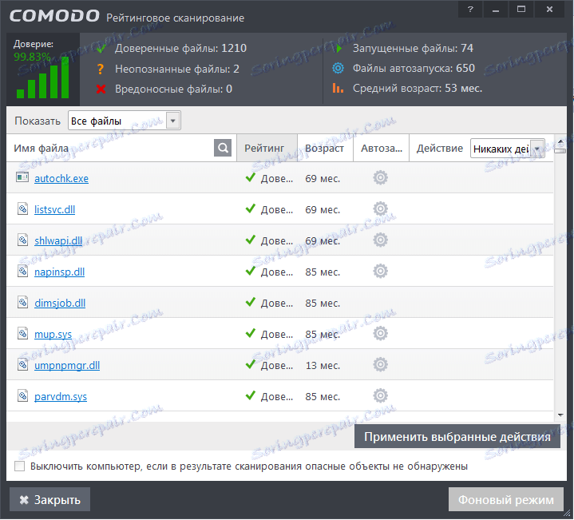574x520 pixels.
Task: Open the autochk.exe file link
Action: pyautogui.click(x=61, y=179)
